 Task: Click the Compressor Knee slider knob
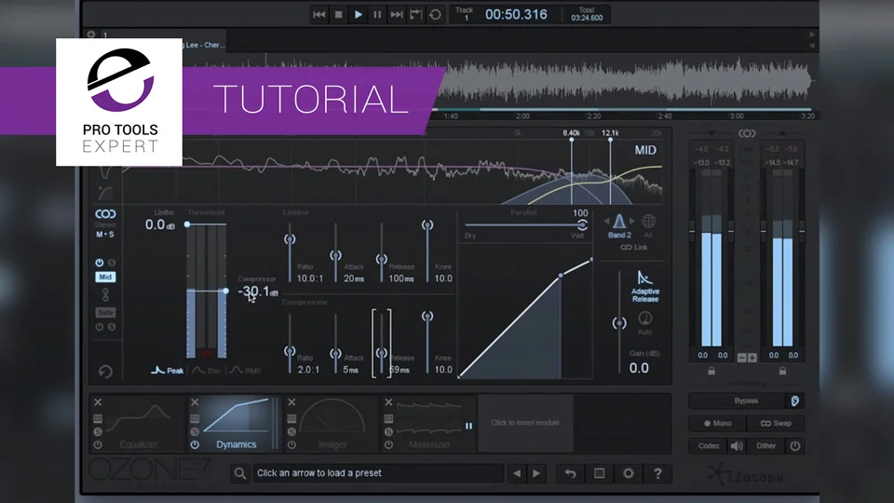click(427, 317)
